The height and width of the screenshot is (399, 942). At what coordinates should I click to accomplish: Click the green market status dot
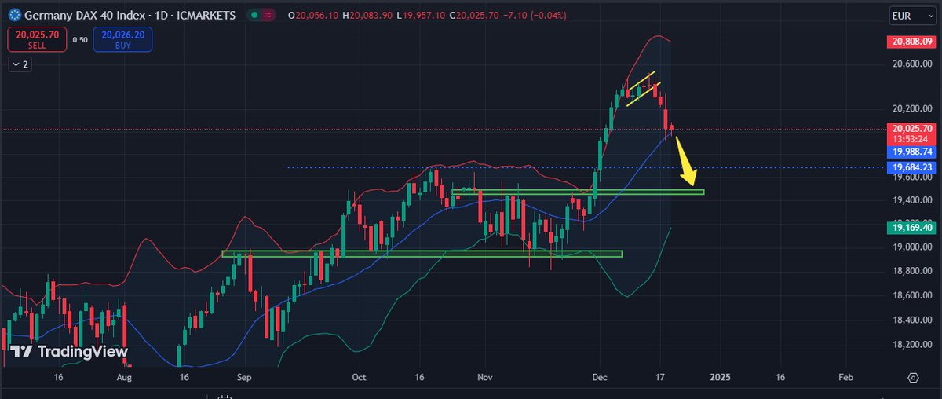[256, 15]
